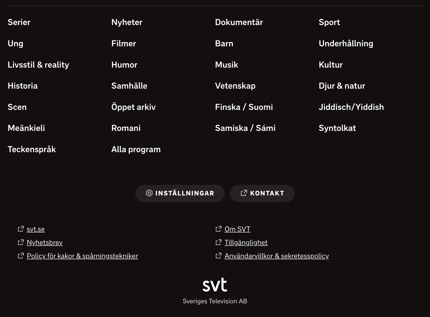The height and width of the screenshot is (317, 430).
Task: Open the Samiska / Sámi category
Action: [x=245, y=128]
